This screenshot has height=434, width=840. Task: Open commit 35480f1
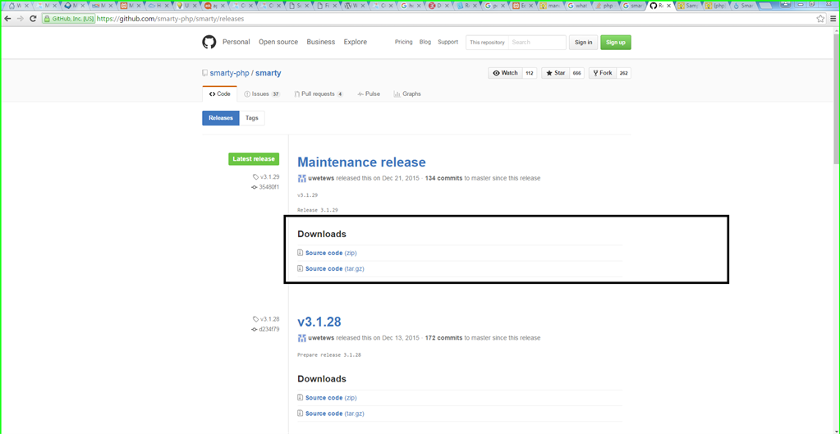265,187
